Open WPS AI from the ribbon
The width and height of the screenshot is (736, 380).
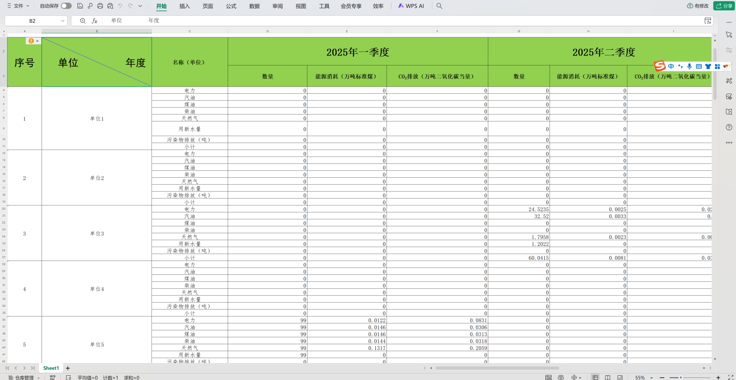411,6
